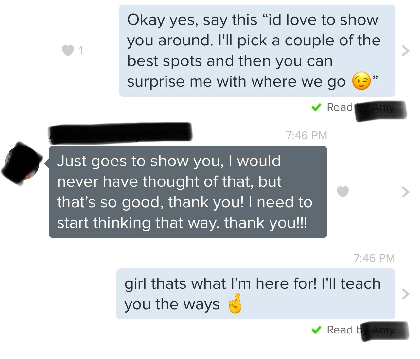The image size is (420, 359).
Task: Click the green checkmark under the last message
Action: [316, 330]
